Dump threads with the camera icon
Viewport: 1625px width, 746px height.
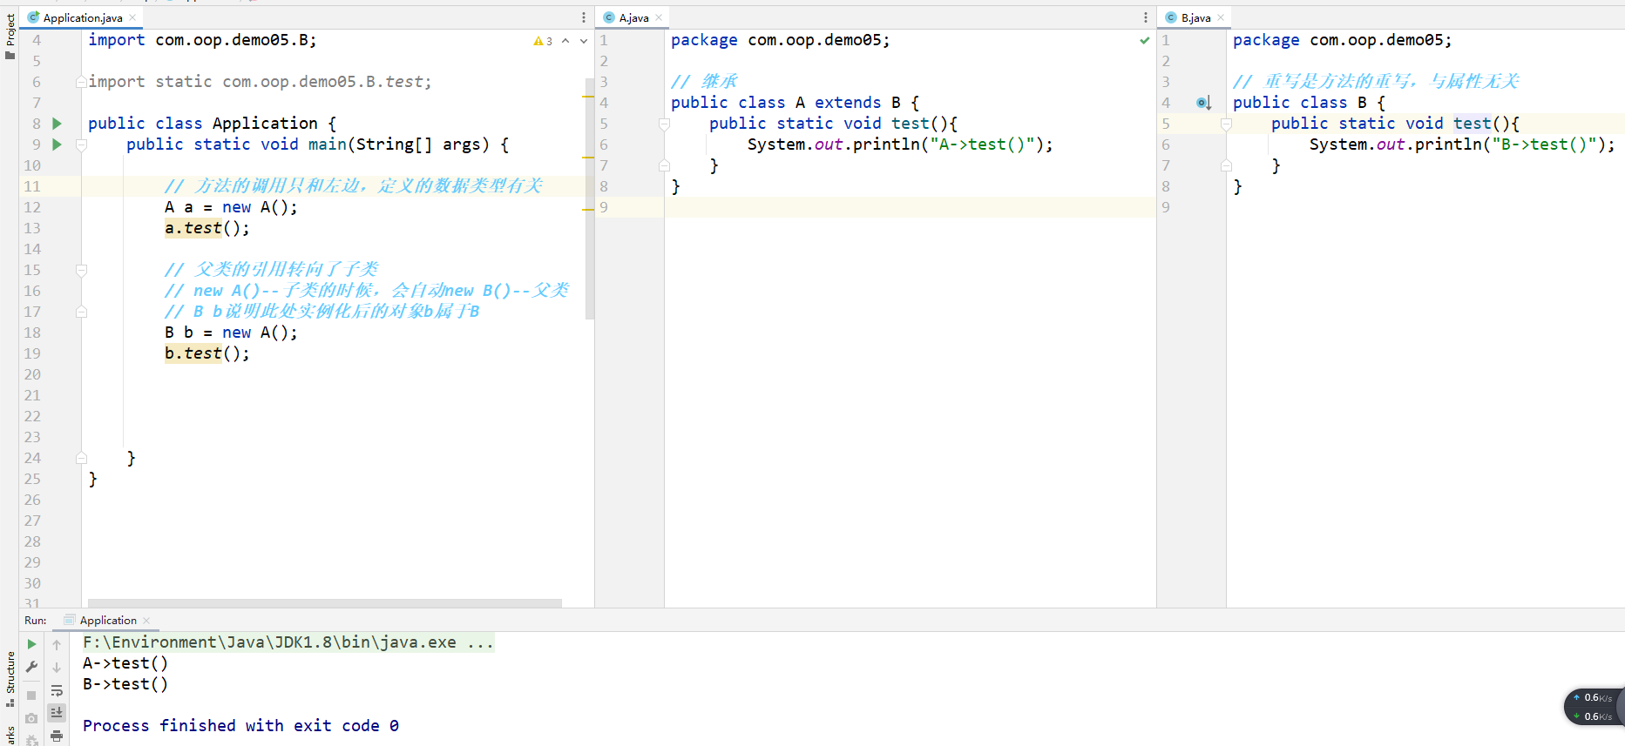(x=31, y=718)
